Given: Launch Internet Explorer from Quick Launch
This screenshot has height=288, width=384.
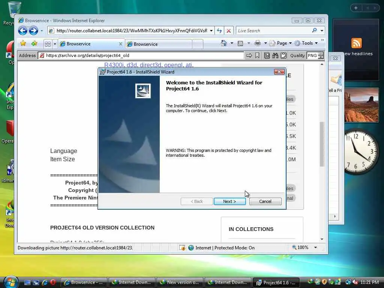Looking at the screenshot, I should point(45,282).
